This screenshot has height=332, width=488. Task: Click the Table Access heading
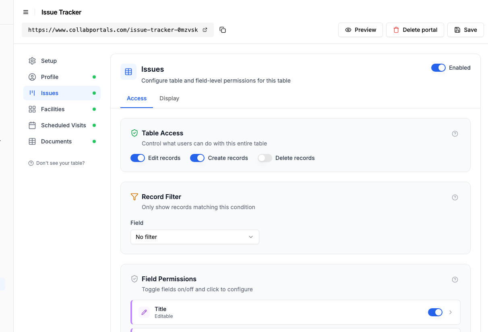tap(162, 133)
